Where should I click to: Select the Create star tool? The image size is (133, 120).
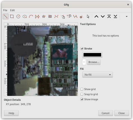[x=43, y=16]
